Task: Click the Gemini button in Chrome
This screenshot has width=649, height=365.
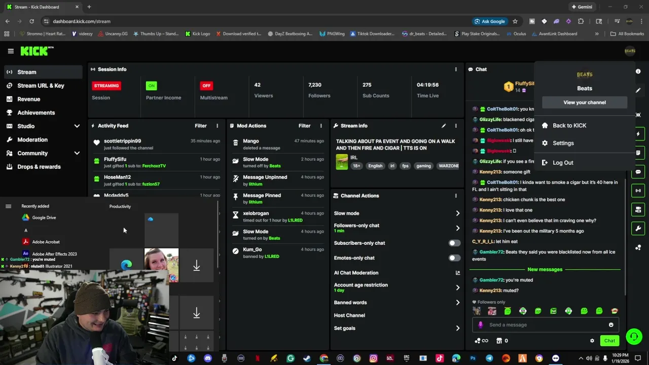Action: (x=581, y=7)
